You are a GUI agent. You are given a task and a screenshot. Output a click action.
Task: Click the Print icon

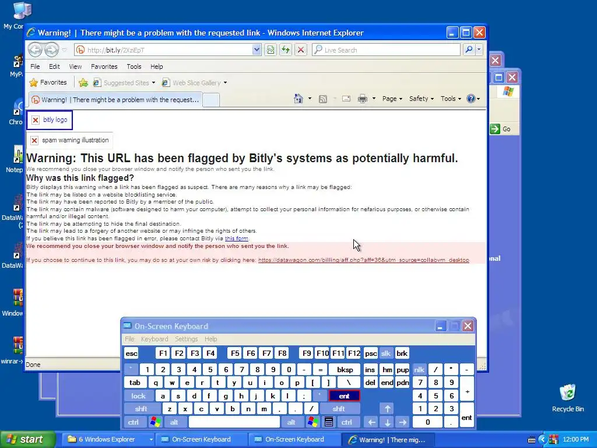click(x=363, y=99)
